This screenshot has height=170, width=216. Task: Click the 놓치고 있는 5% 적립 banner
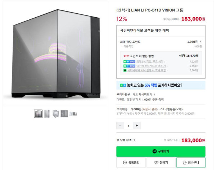pyautogui.click(x=161, y=85)
